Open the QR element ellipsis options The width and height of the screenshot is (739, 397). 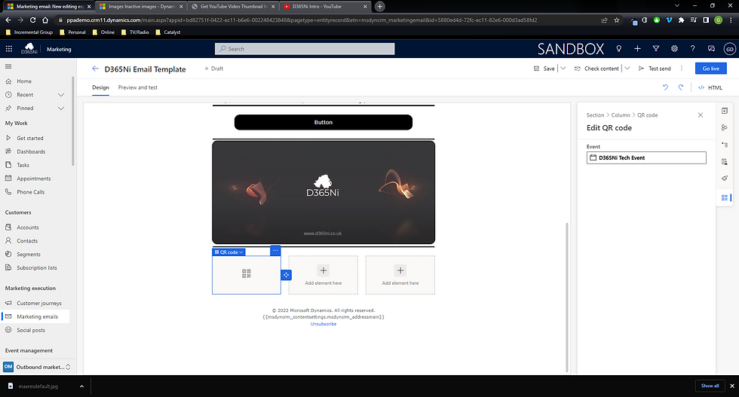coord(276,251)
